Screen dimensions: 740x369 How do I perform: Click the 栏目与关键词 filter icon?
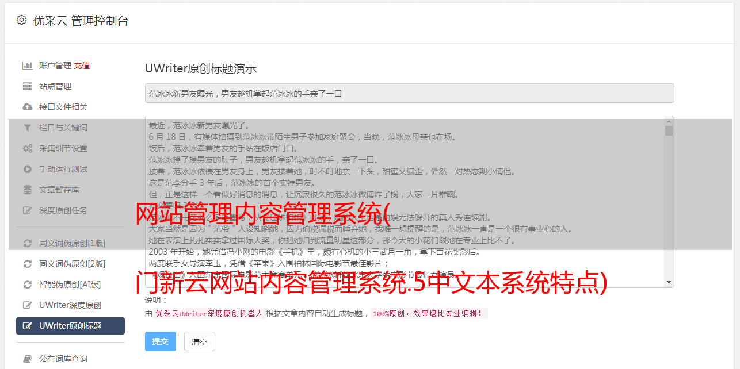point(27,128)
